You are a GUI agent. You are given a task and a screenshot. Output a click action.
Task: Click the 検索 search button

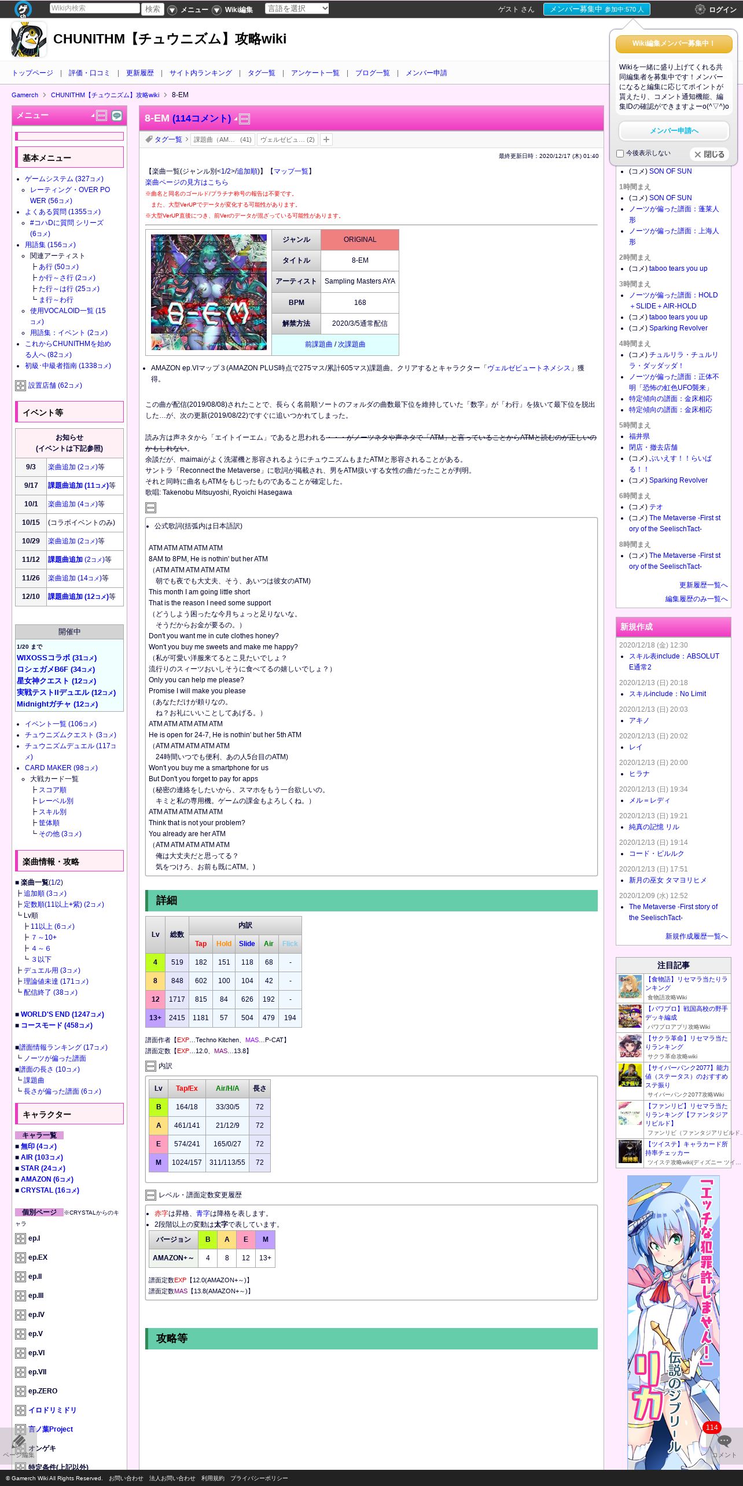pyautogui.click(x=153, y=9)
